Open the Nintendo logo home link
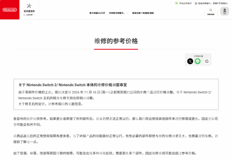Screen dimensions: 232x161 click(x=10, y=10)
